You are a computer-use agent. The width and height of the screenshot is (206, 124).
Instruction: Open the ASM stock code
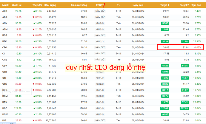[5, 29]
